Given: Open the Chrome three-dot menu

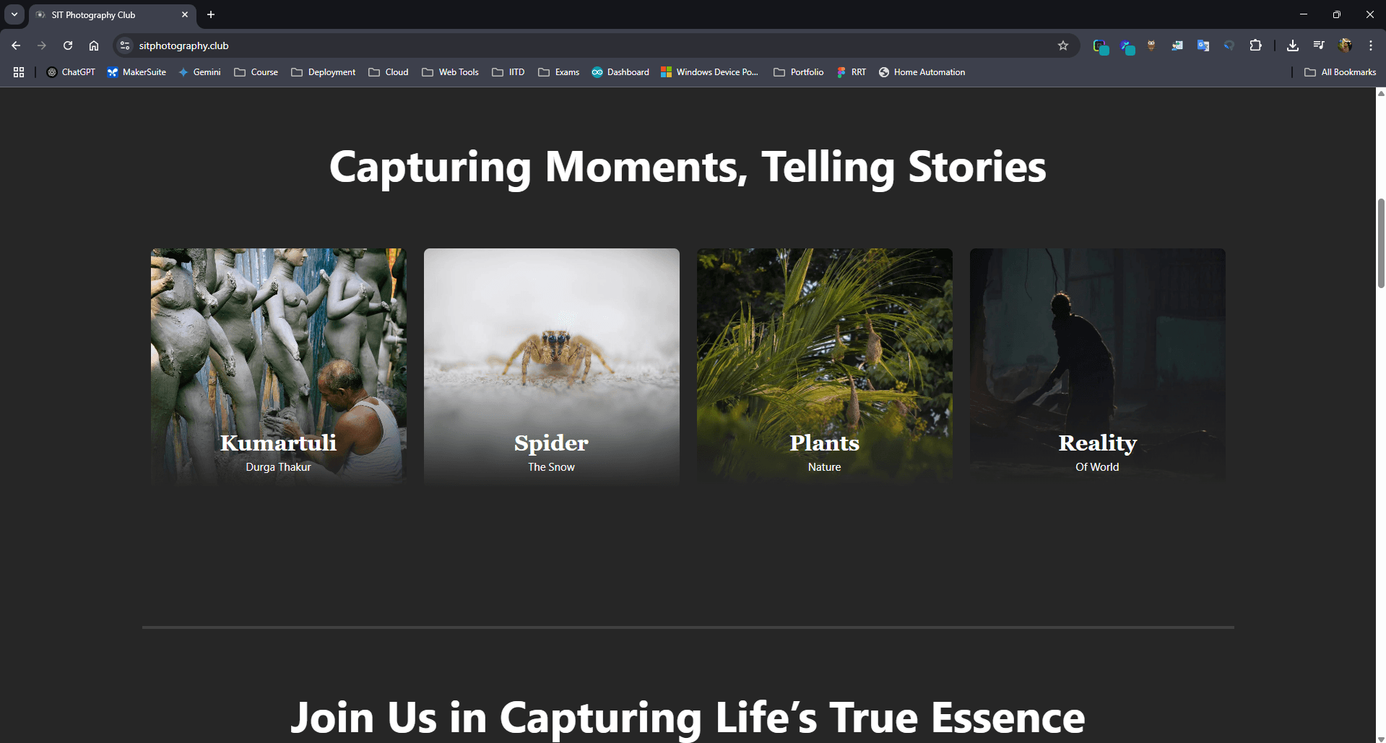Looking at the screenshot, I should [x=1370, y=45].
